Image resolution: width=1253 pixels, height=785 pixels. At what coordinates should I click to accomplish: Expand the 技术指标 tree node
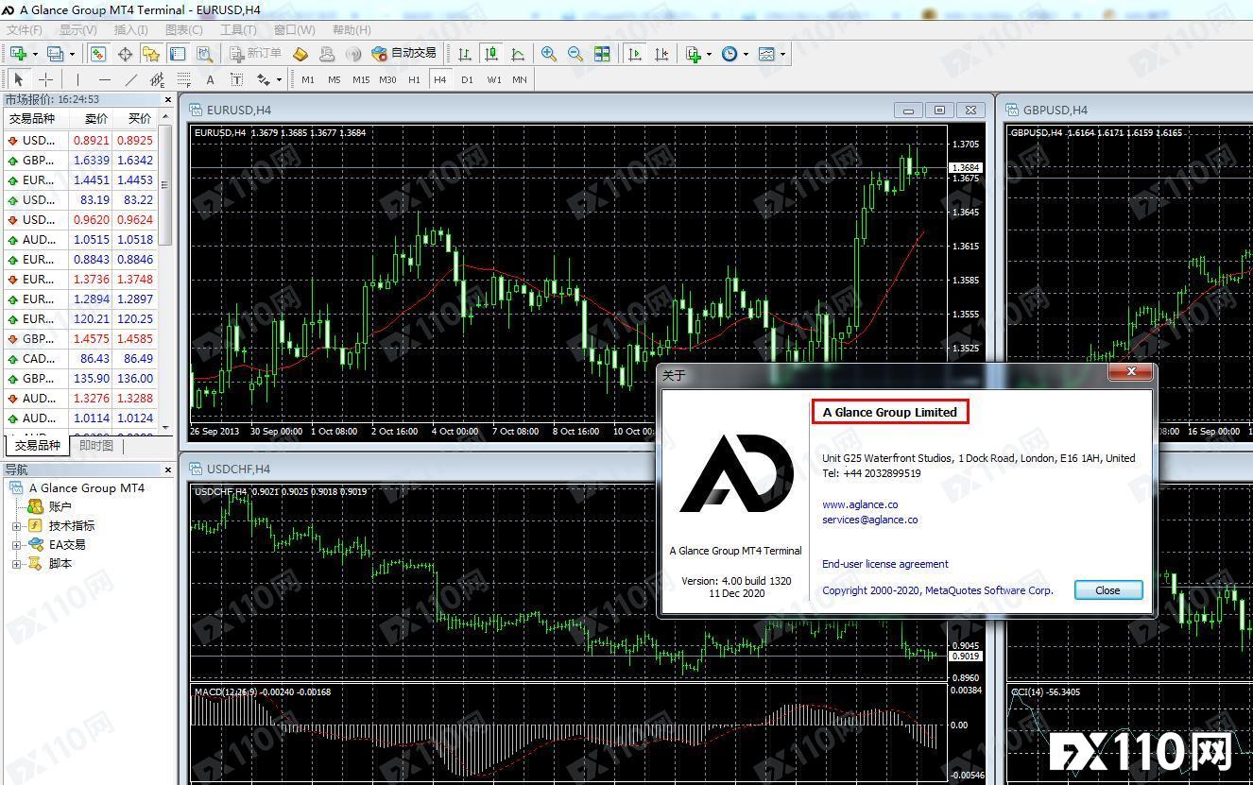tap(16, 525)
